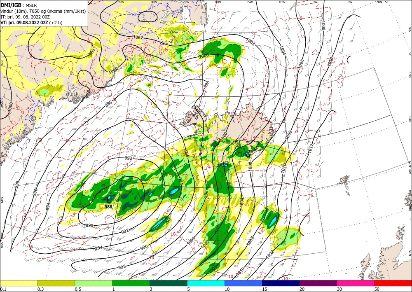The image size is (412, 292).
Task: Click the '30W' longitude label
Action: pyautogui.click(x=154, y=2)
